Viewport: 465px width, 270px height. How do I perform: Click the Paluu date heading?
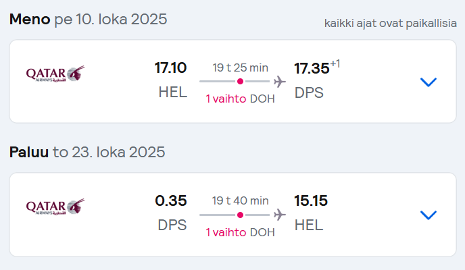[87, 152]
